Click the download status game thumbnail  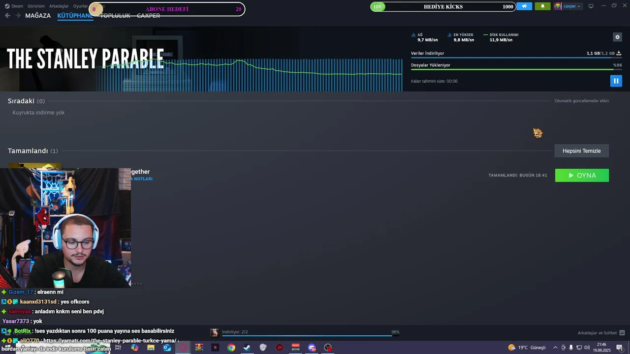point(215,333)
